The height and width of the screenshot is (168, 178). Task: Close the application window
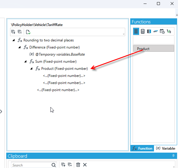click(x=172, y=4)
